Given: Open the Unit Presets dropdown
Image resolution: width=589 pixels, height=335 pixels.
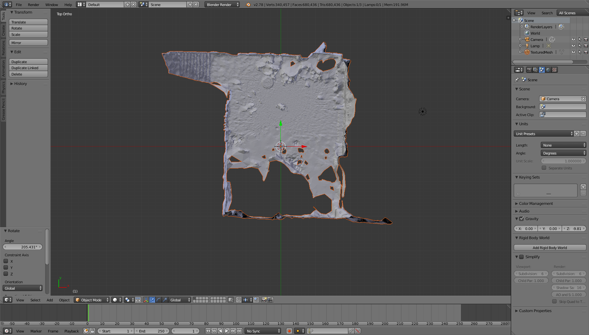Looking at the screenshot, I should 544,134.
